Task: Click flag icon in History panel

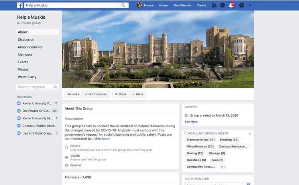Action: pyautogui.click(x=187, y=115)
